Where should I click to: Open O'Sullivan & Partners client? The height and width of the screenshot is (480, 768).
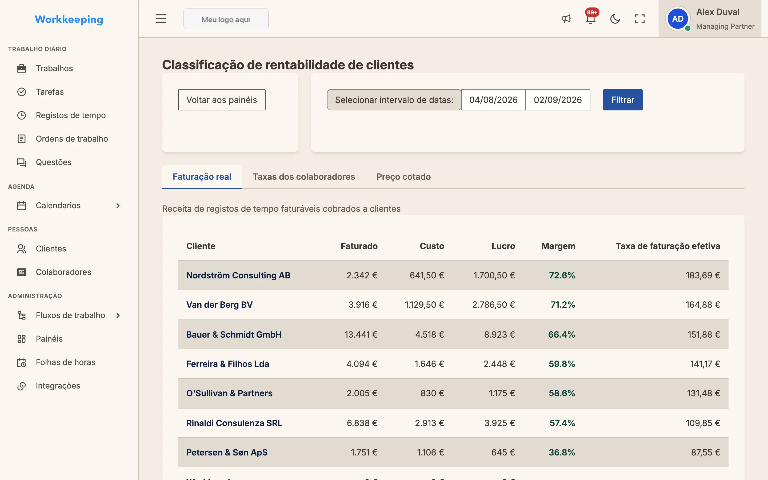point(229,393)
